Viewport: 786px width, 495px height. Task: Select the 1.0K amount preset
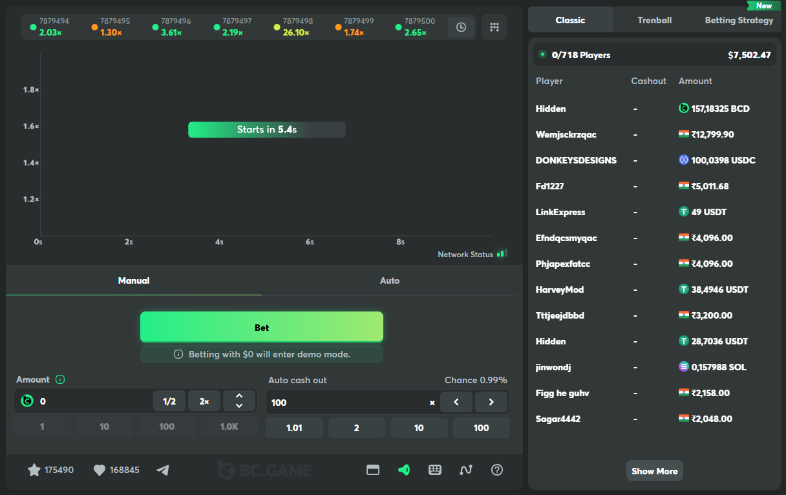pyautogui.click(x=229, y=427)
